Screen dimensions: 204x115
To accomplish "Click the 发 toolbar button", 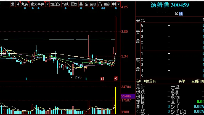I will point(13,4).
